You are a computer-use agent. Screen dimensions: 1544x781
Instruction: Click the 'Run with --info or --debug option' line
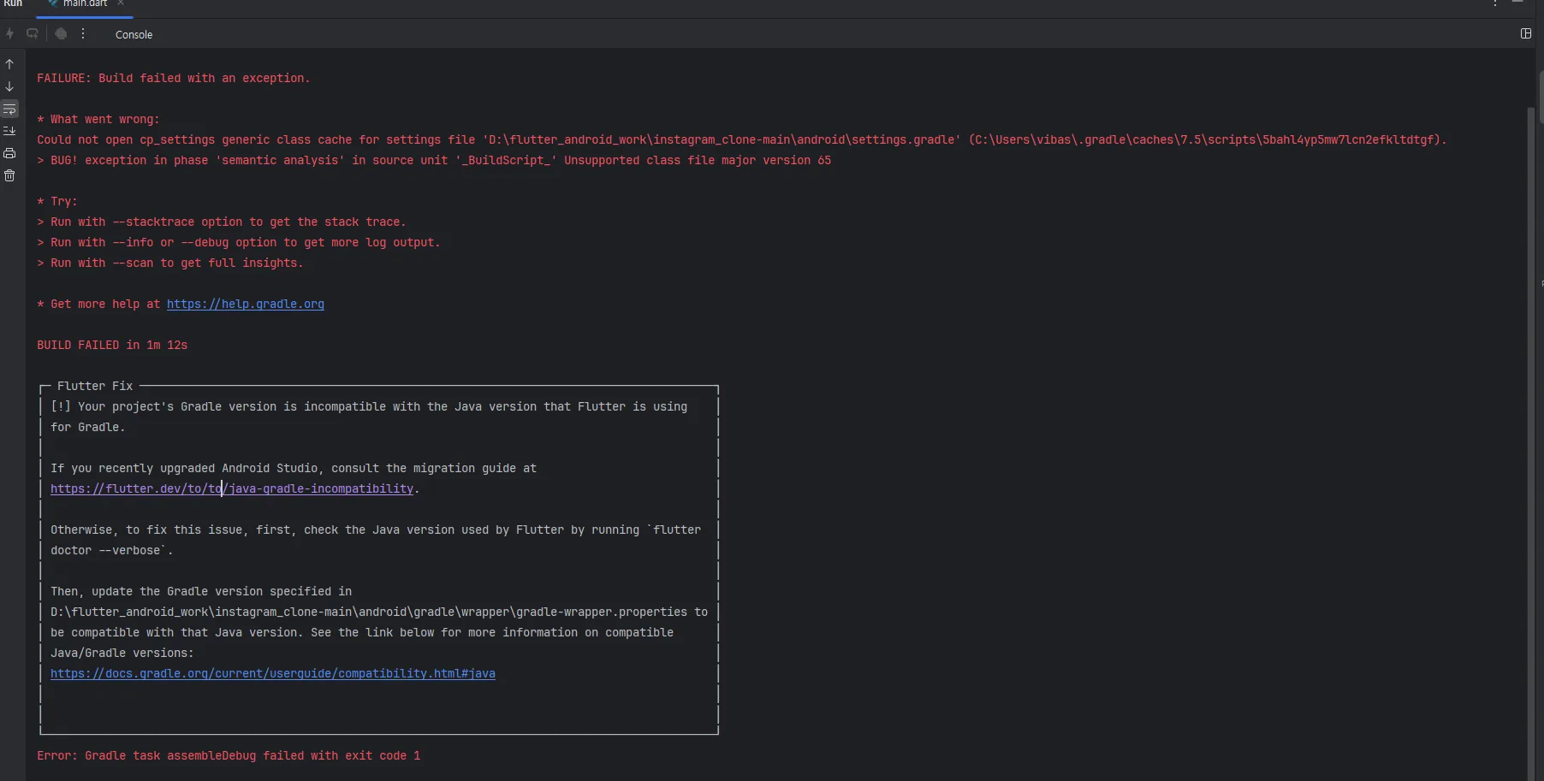click(239, 243)
